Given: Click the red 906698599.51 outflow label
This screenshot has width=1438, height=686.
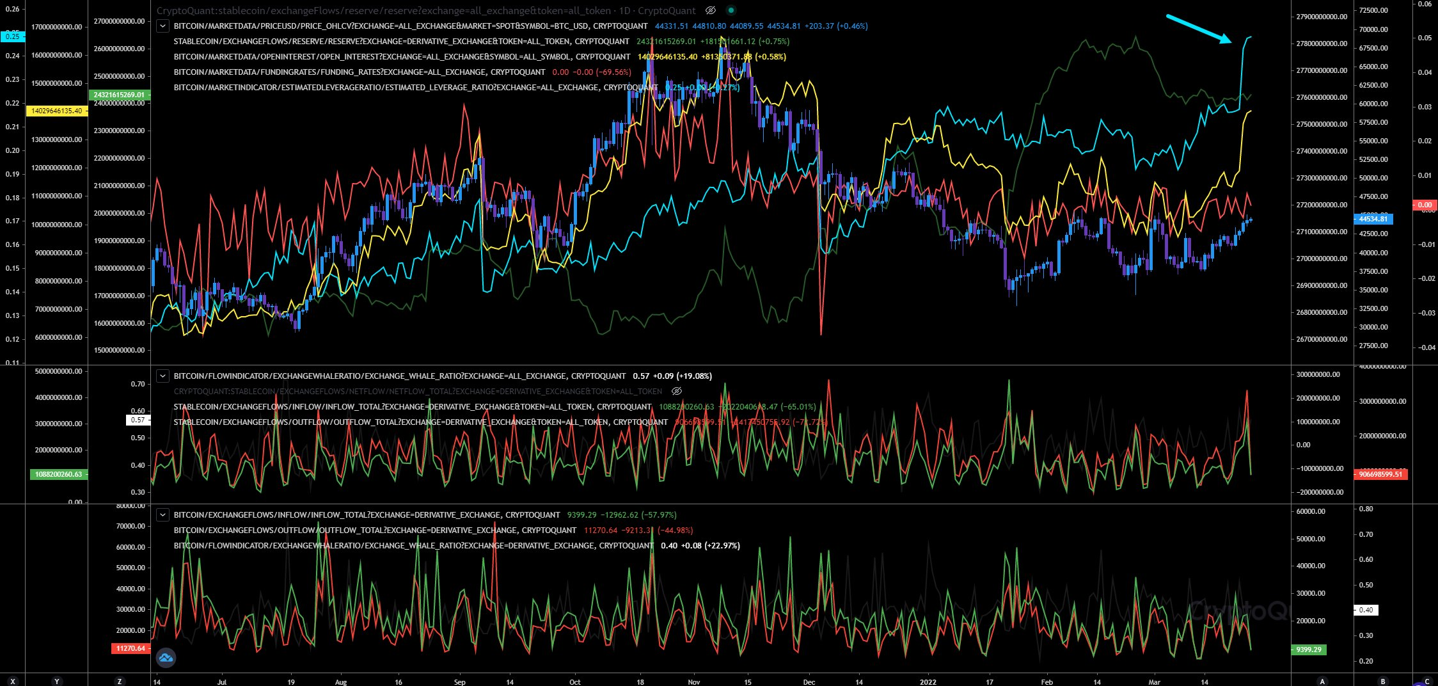Looking at the screenshot, I should [1380, 474].
